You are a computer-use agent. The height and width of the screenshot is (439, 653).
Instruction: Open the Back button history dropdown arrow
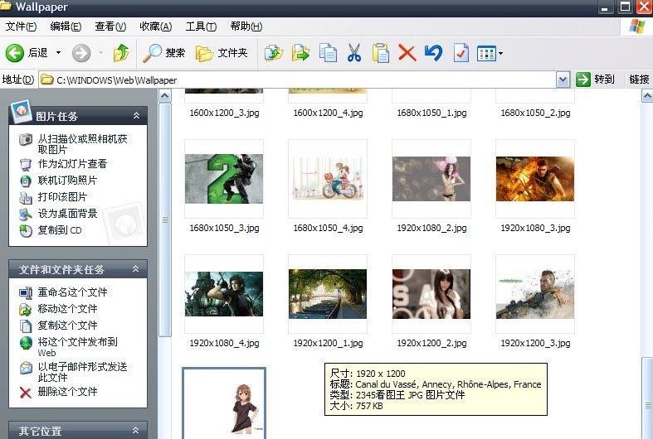coord(58,53)
